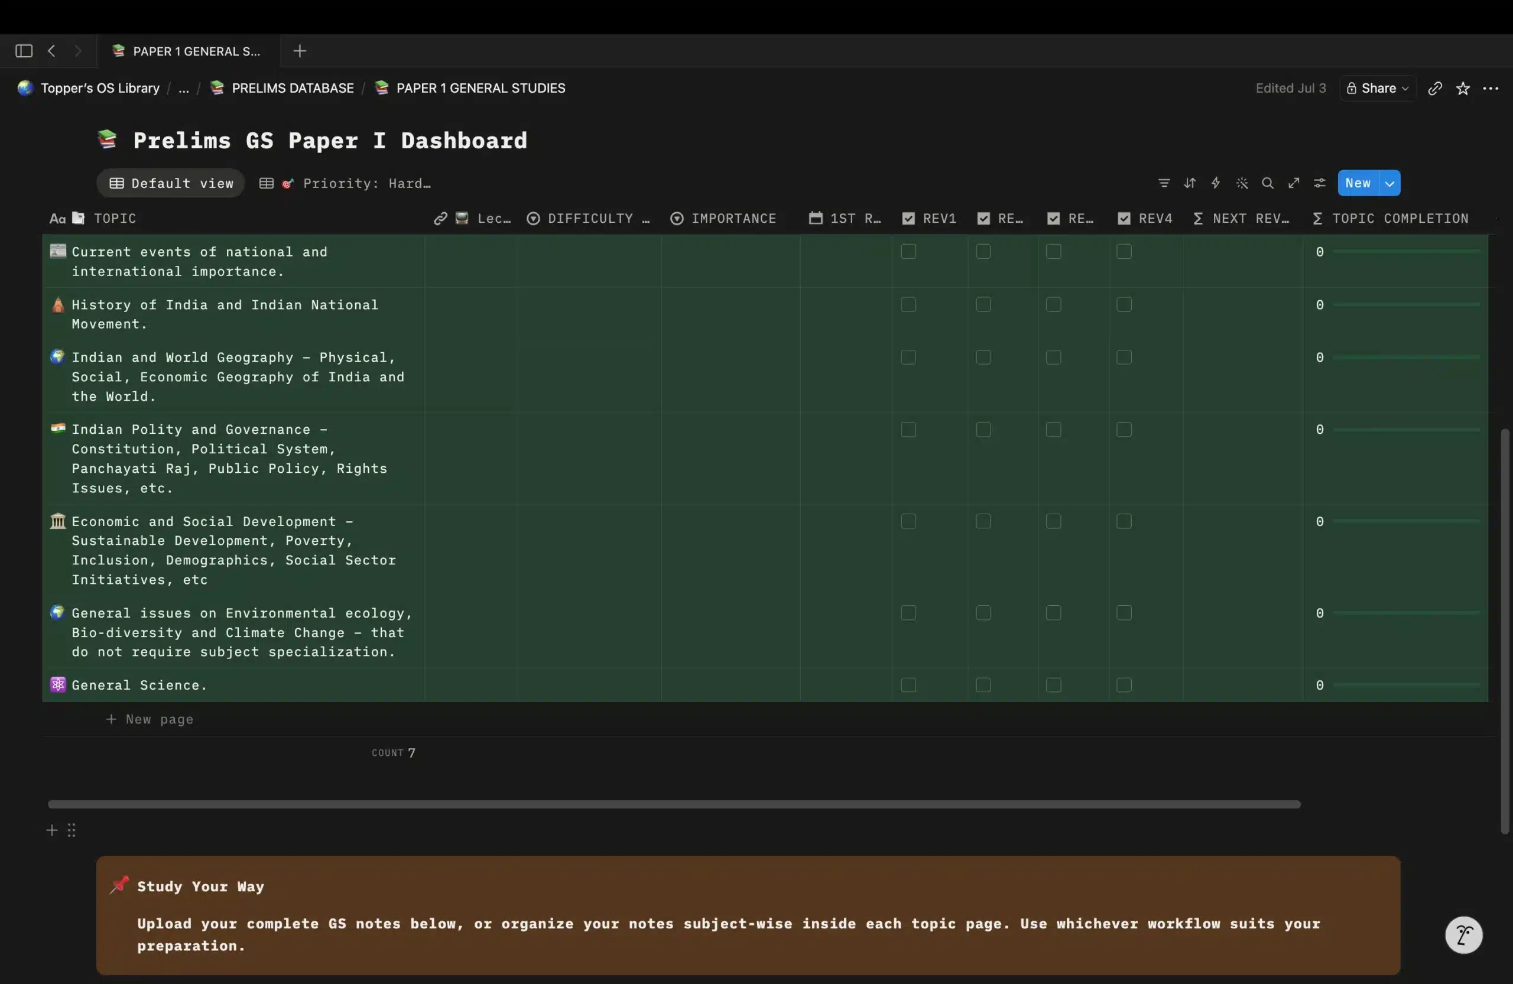Open the three-dot page options menu
This screenshot has width=1513, height=984.
point(1491,89)
